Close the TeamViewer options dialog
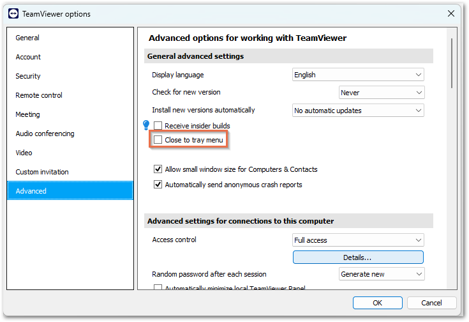469x322 pixels. [451, 13]
